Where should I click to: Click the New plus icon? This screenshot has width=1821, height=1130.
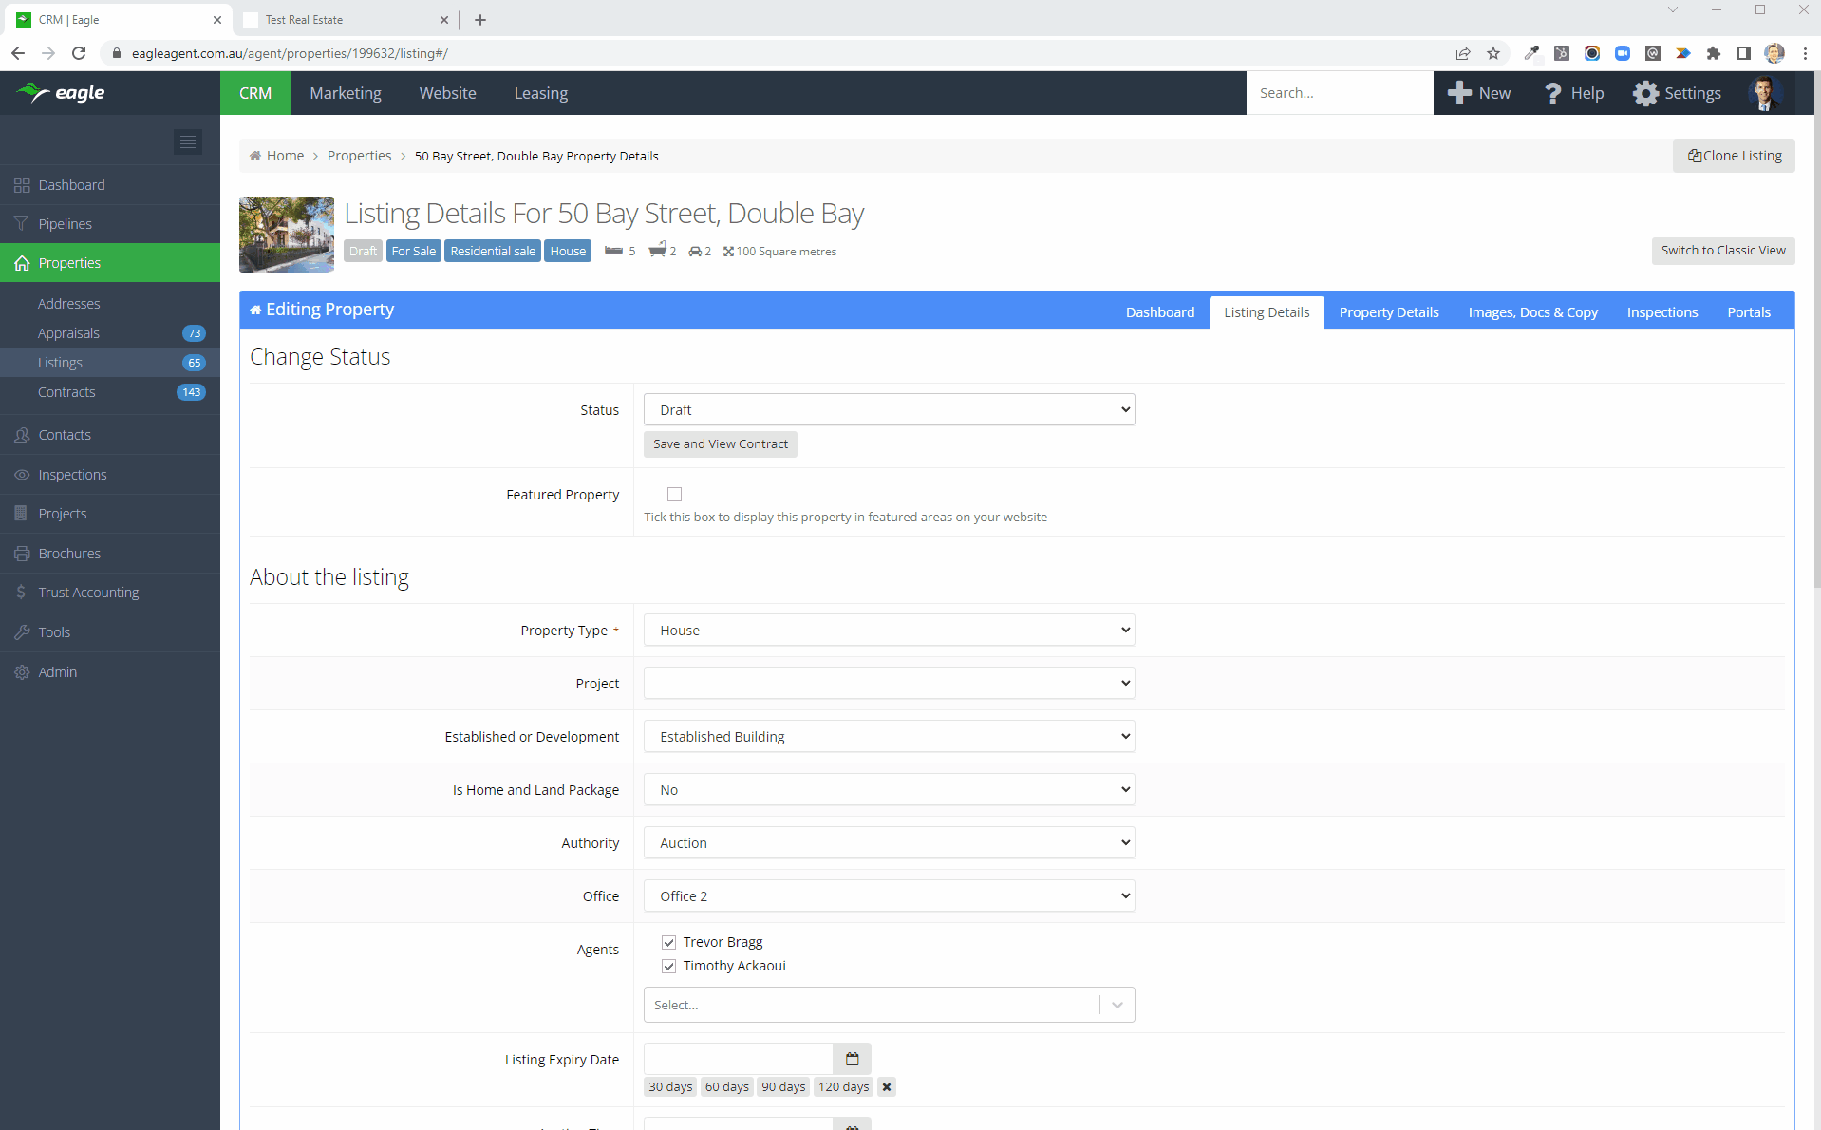point(1459,93)
